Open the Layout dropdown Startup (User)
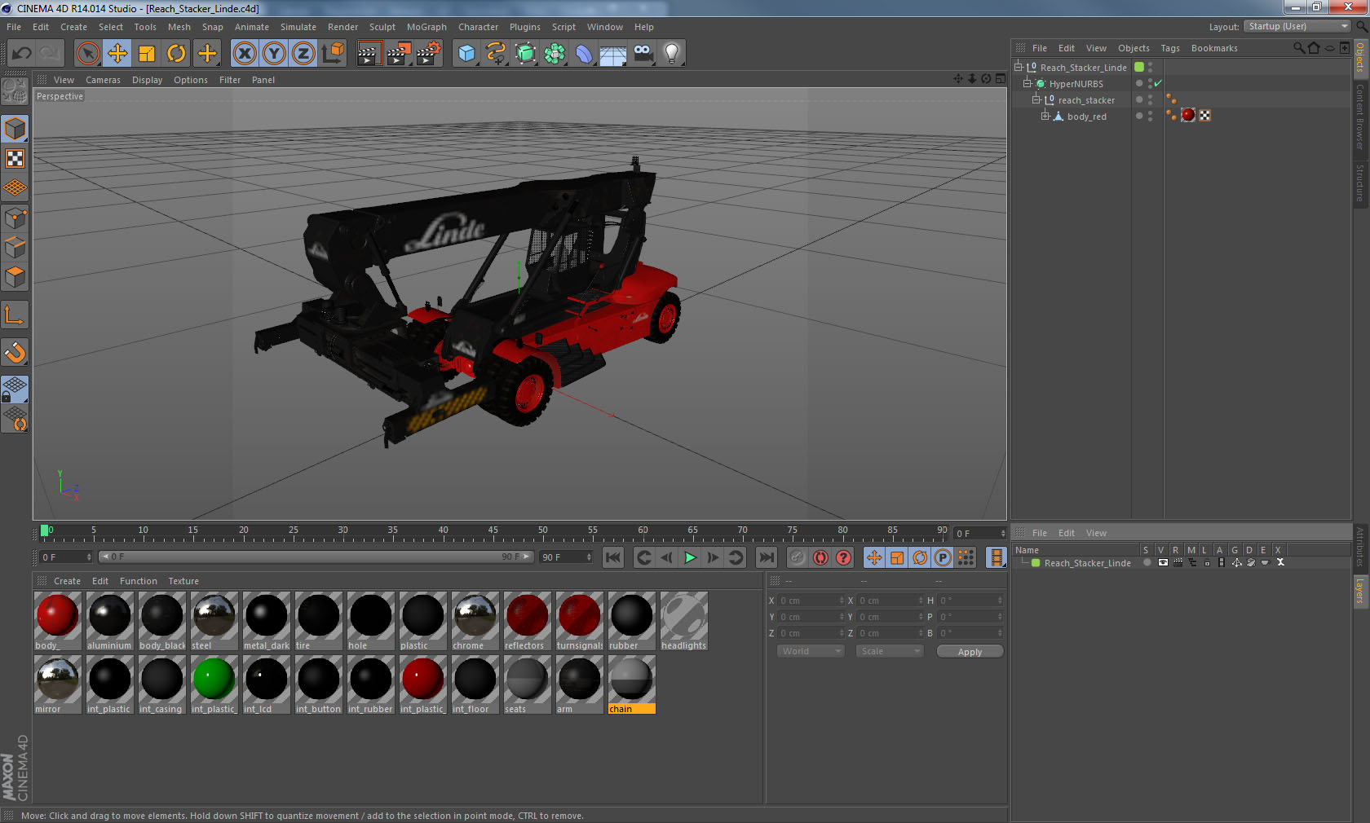Viewport: 1370px width, 823px height. (x=1297, y=26)
